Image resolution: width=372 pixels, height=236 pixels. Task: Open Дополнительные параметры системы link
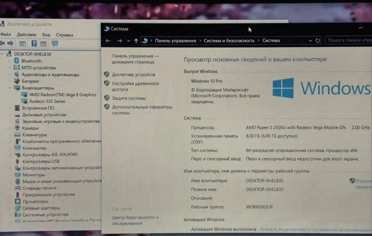[142, 107]
